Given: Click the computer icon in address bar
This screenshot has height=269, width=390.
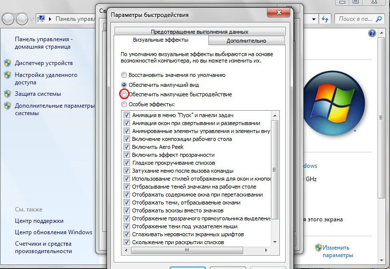Looking at the screenshot, I should (41, 19).
